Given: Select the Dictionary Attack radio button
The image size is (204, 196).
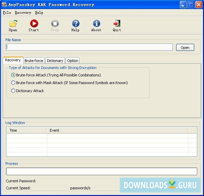Looking at the screenshot, I should 13,91.
